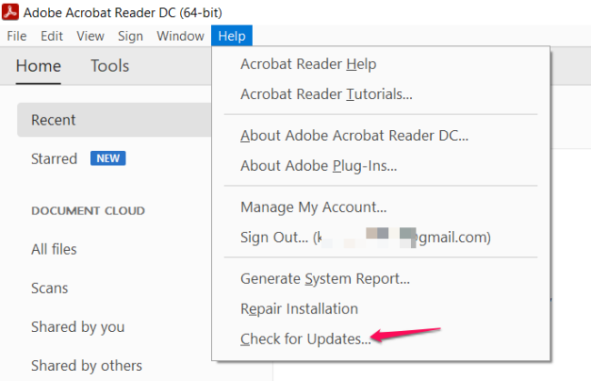This screenshot has height=381, width=591.
Task: Open the Edit menu
Action: coord(52,36)
